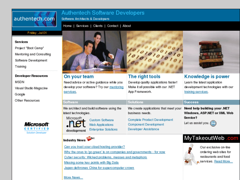Image resolution: width=240 pixels, height=180 pixels.
Task: Click Read More... under MyTakeoutWeb
Action: (223, 161)
